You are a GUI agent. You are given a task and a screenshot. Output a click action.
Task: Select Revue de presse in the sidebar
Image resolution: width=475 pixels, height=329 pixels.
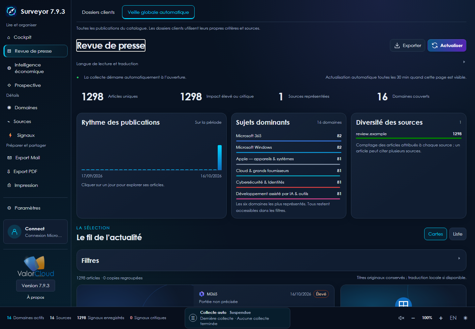click(x=36, y=51)
